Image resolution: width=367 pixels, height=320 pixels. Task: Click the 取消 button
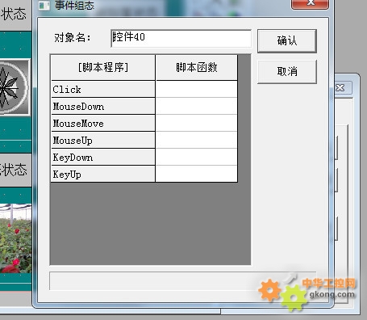(x=287, y=72)
